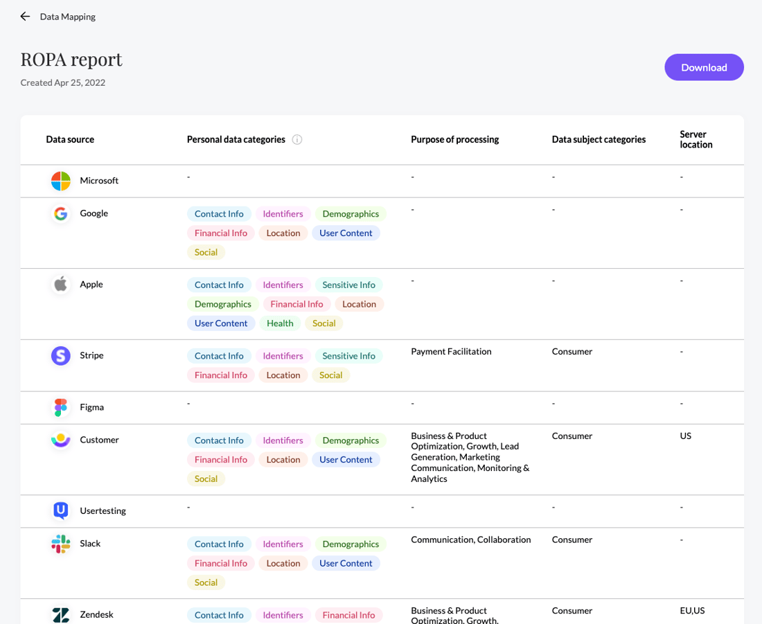762x624 pixels.
Task: Click the Figma data source icon
Action: pos(60,407)
